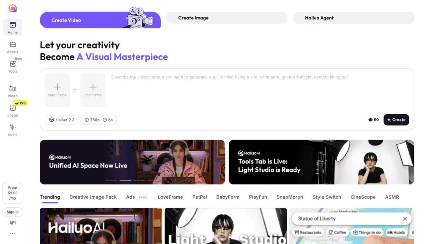Open the Hailuo Agent tab
Image resolution: width=433 pixels, height=244 pixels.
(x=354, y=18)
